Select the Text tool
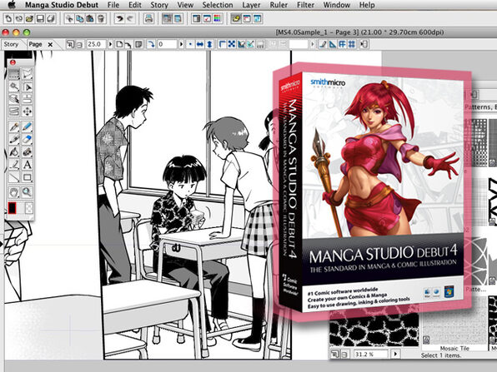 pyautogui.click(x=28, y=165)
